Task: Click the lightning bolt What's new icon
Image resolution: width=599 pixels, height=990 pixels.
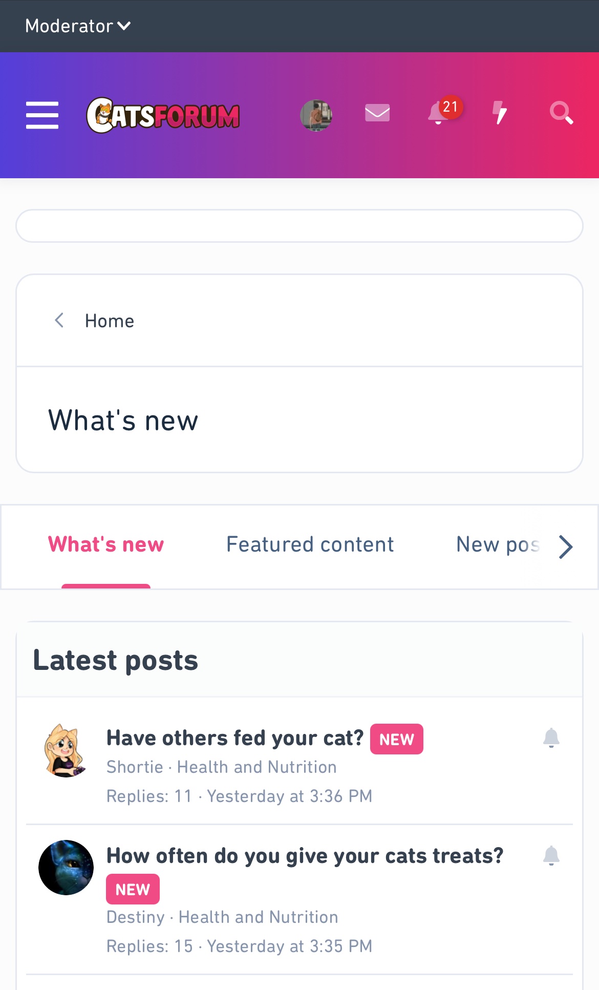Action: tap(500, 113)
